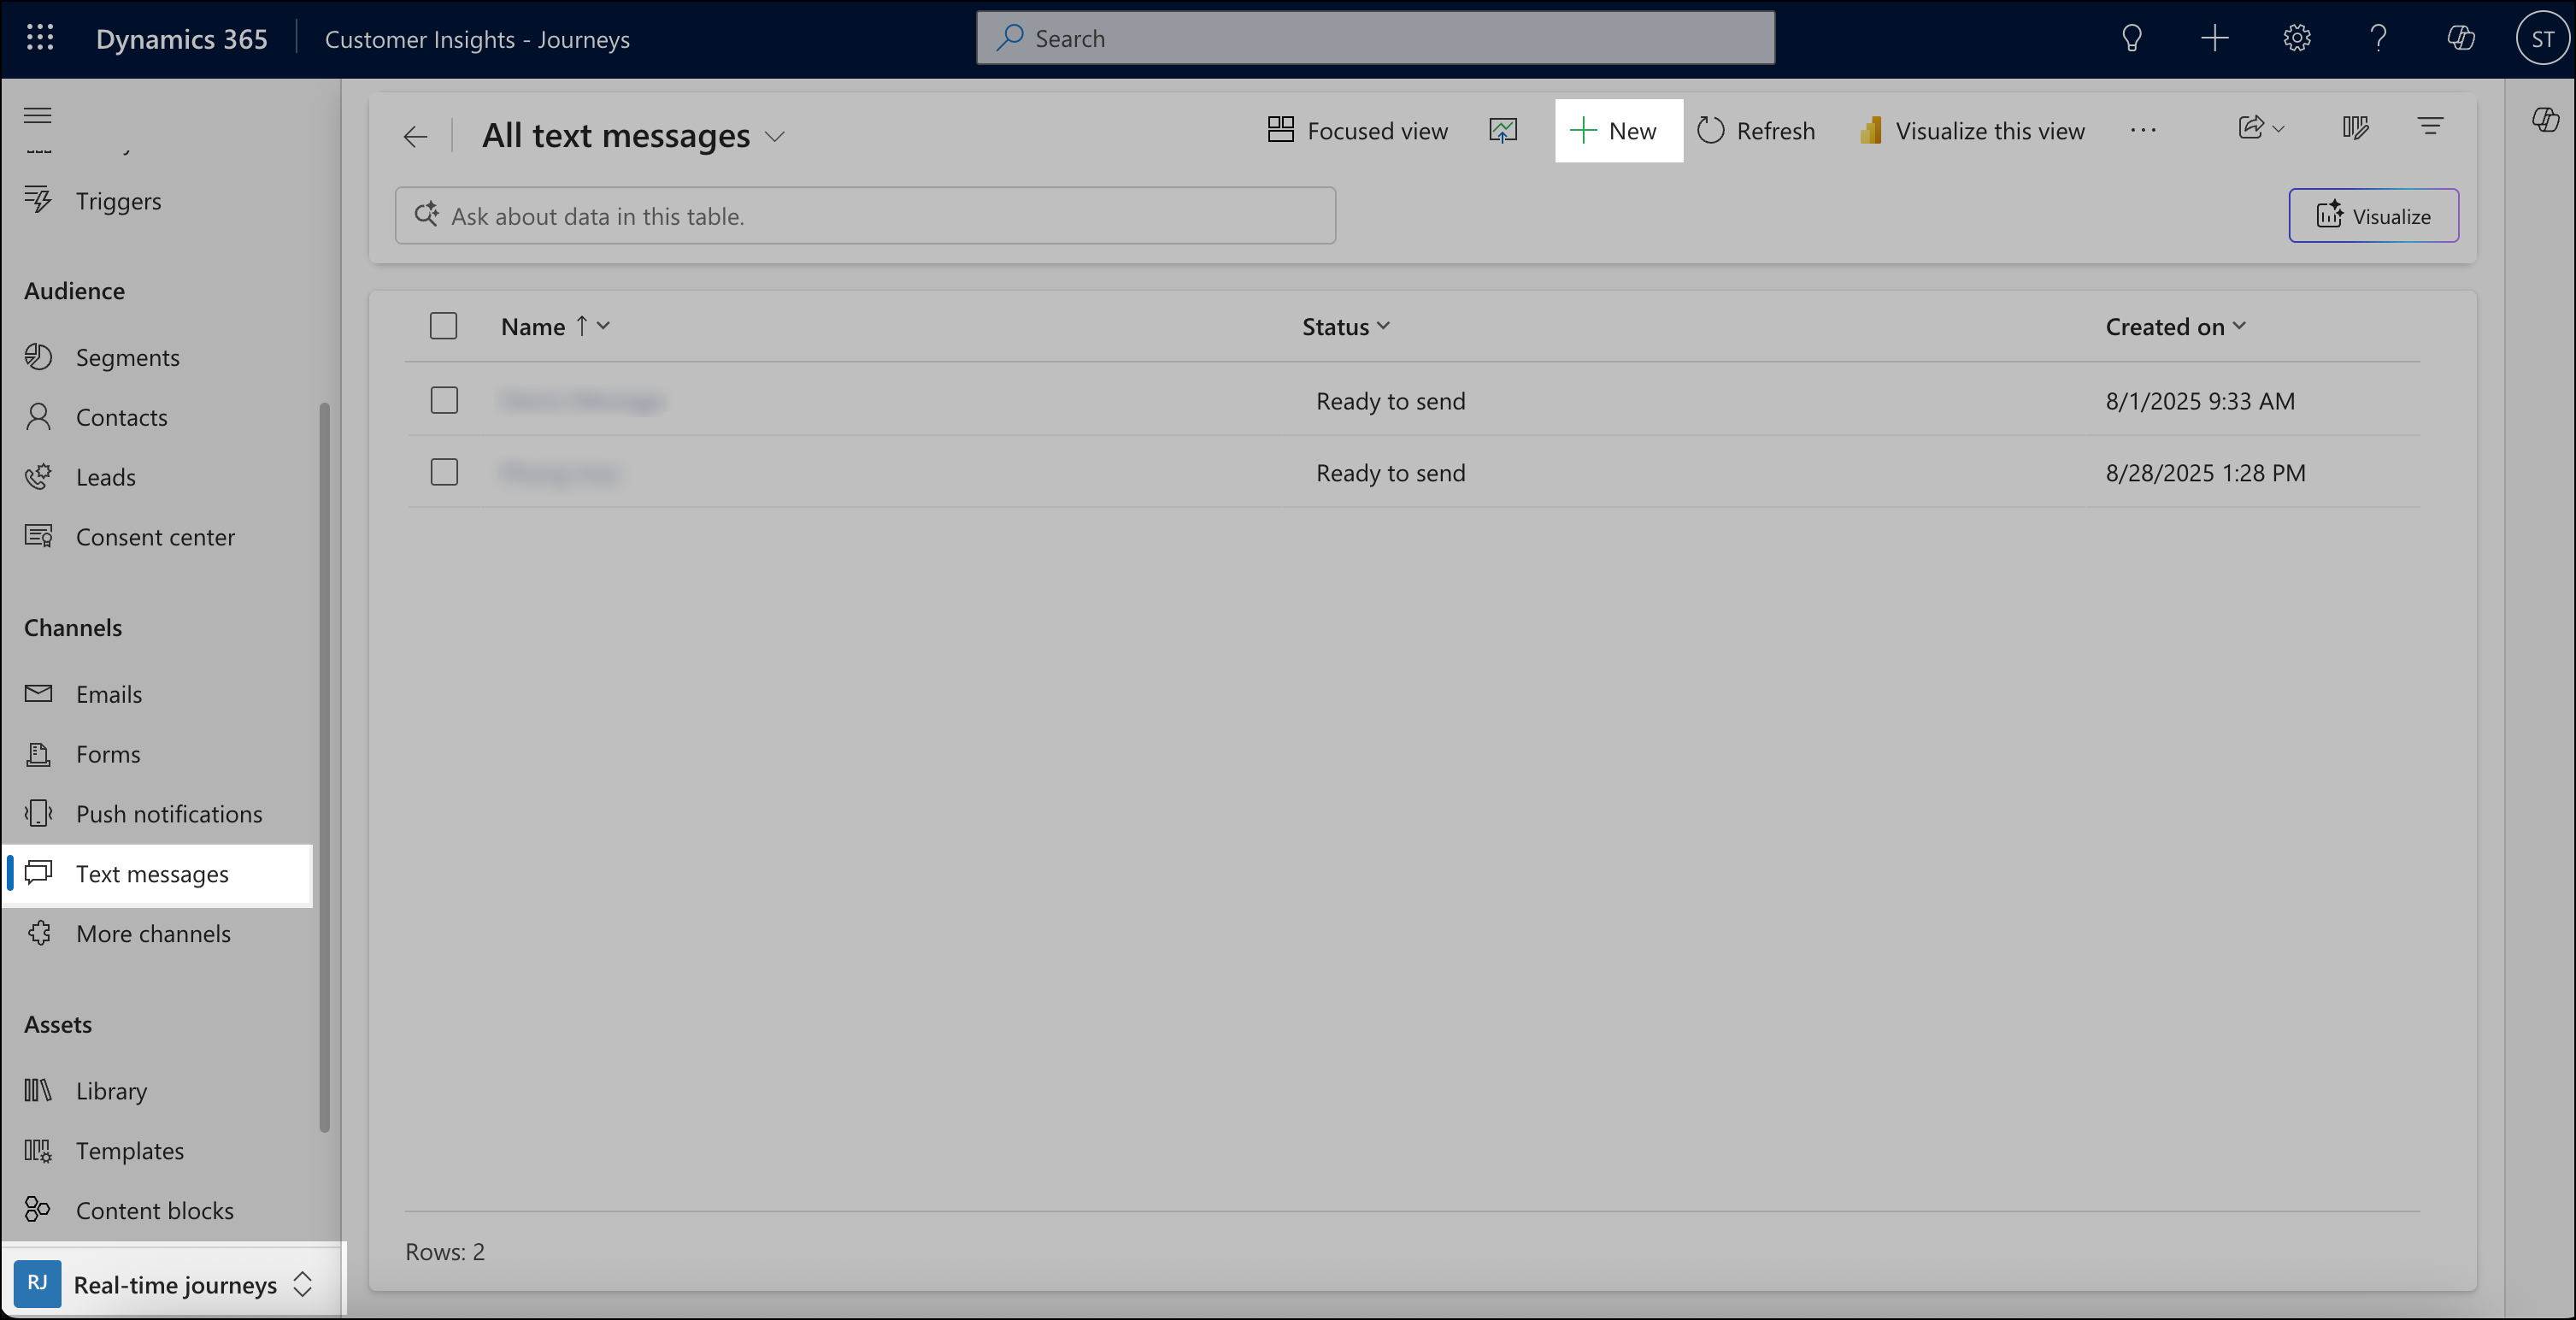Open the Dynamics 365 app launcher waffle
The image size is (2576, 1320).
click(40, 37)
